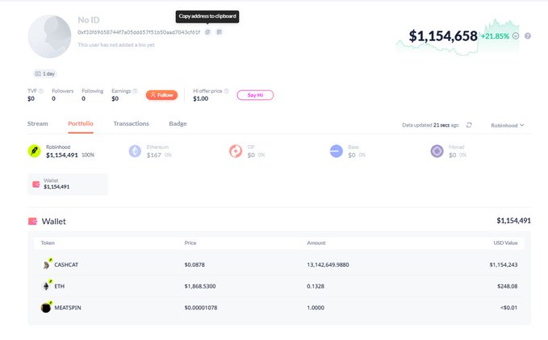The height and width of the screenshot is (340, 548).
Task: Click the 1 day age badge
Action: click(45, 73)
